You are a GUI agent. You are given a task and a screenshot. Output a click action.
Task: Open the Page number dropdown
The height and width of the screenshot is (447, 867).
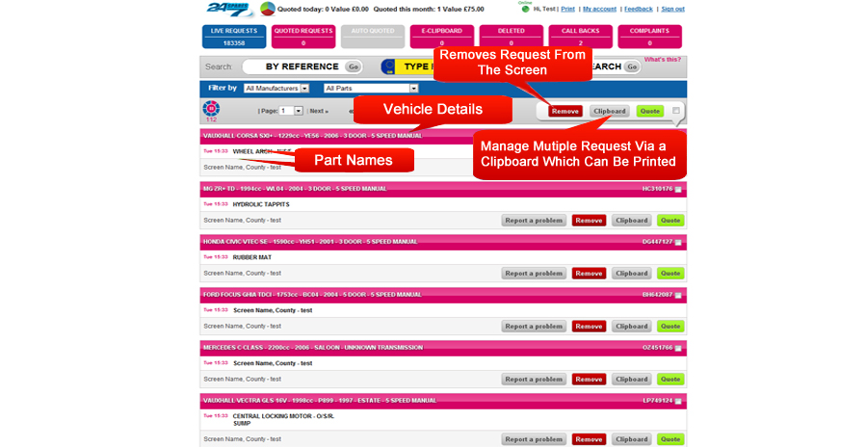pos(291,111)
